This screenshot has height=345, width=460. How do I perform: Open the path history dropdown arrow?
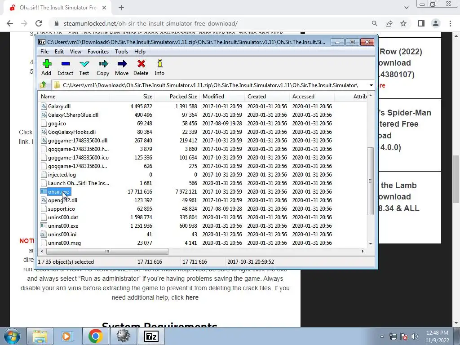[x=371, y=85]
